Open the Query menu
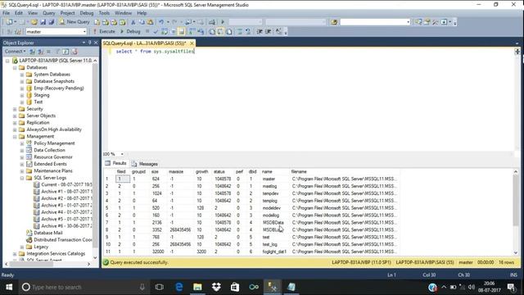The image size is (524, 295). tap(49, 13)
